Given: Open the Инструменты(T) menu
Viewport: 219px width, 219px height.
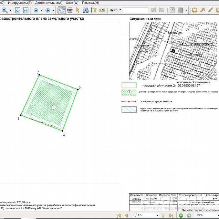Looking at the screenshot, I should tap(20, 3).
